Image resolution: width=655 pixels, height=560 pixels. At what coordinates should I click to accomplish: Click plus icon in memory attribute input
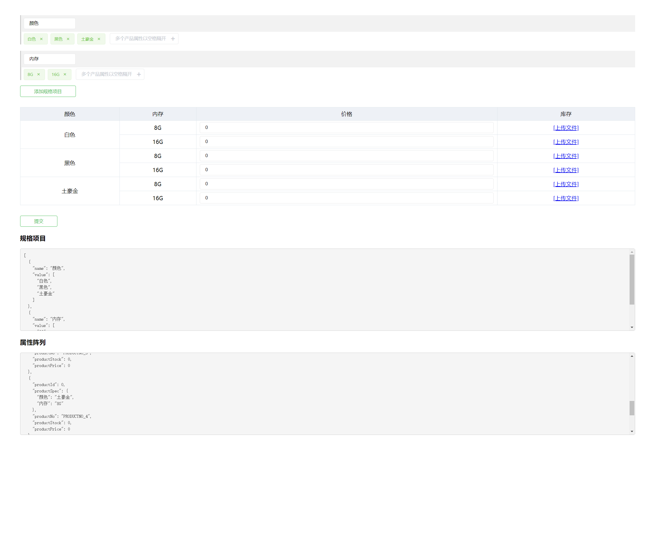coord(139,74)
